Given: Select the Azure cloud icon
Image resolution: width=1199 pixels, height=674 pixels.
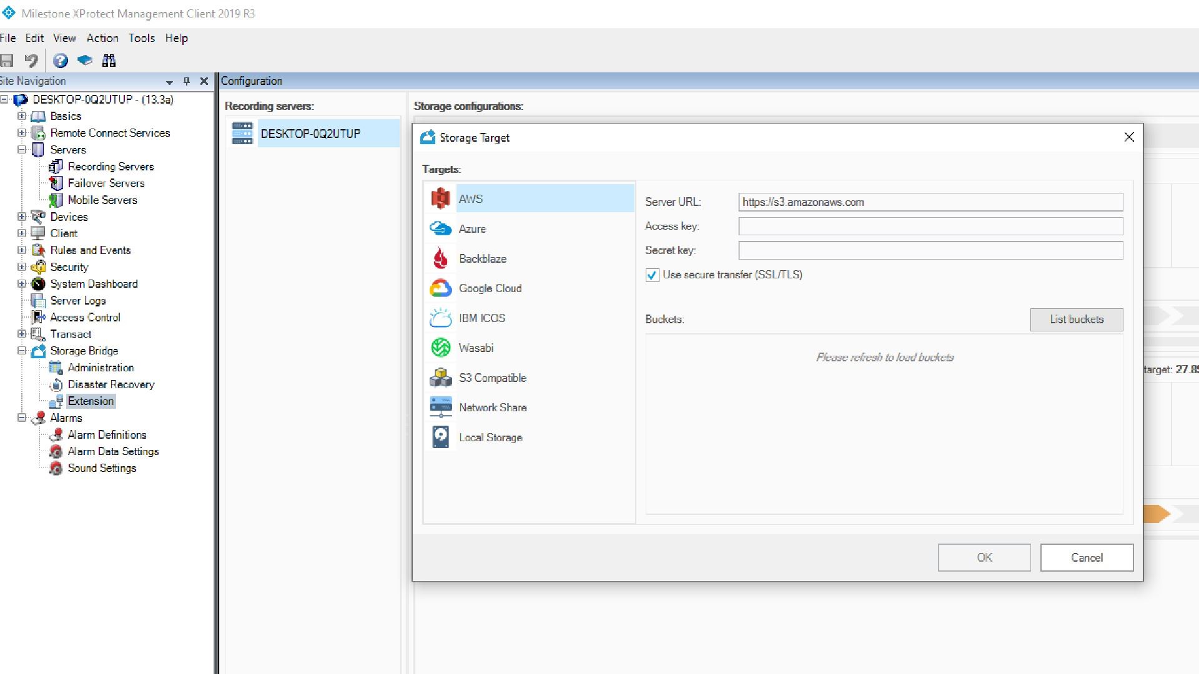Looking at the screenshot, I should click(x=440, y=228).
